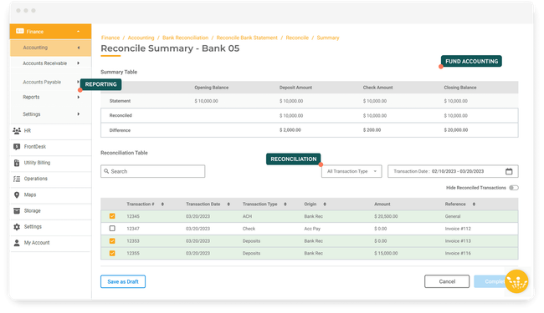544x313 pixels.
Task: Go to Reconcile breadcrumb link
Action: point(297,38)
